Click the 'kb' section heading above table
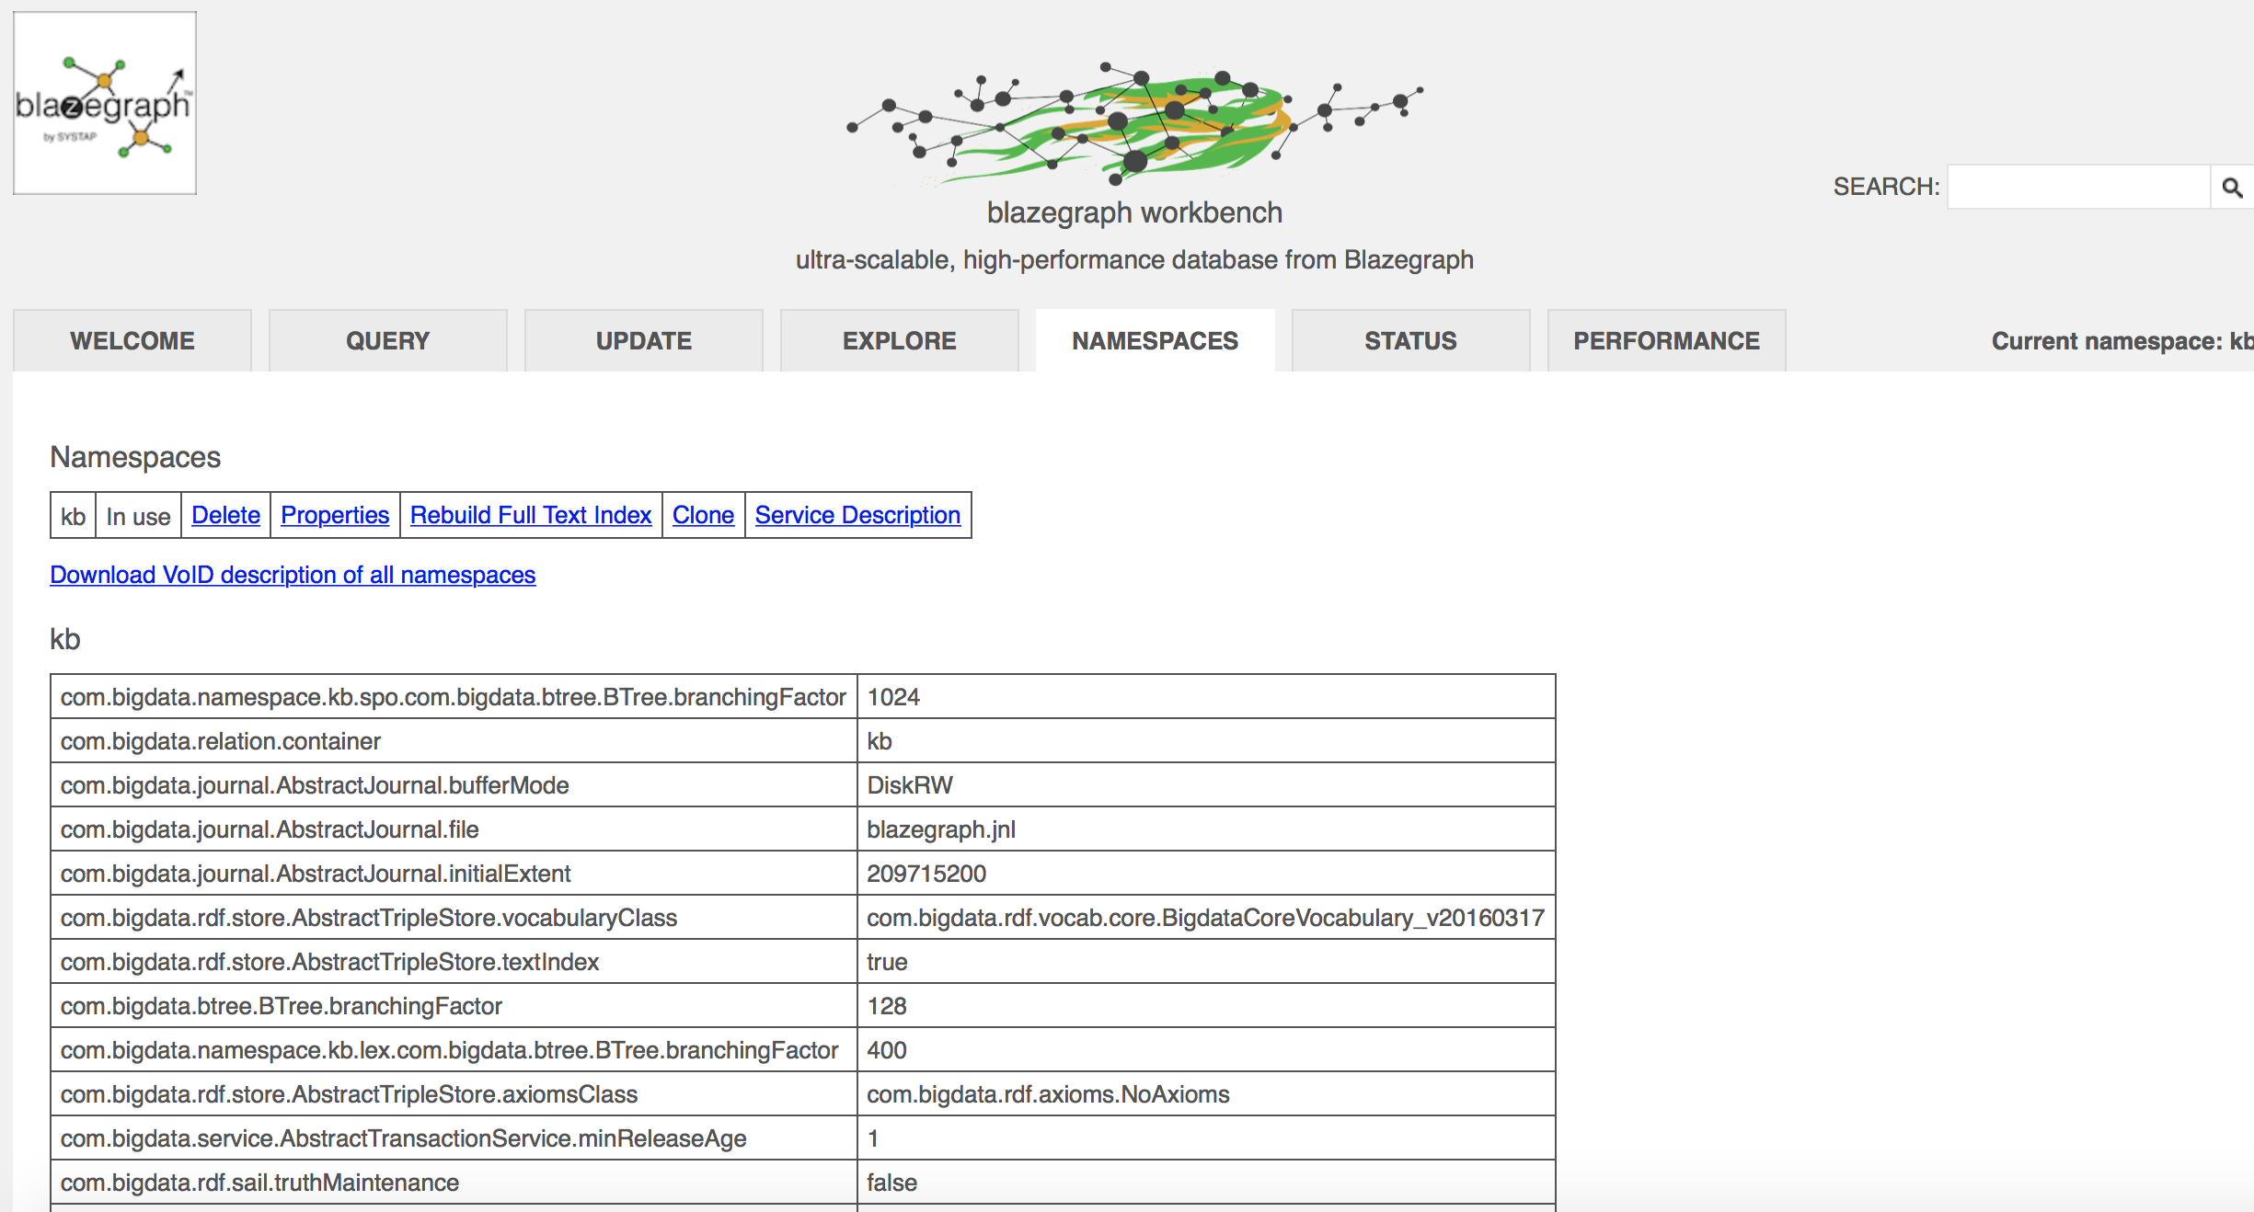The height and width of the screenshot is (1212, 2254). point(65,639)
